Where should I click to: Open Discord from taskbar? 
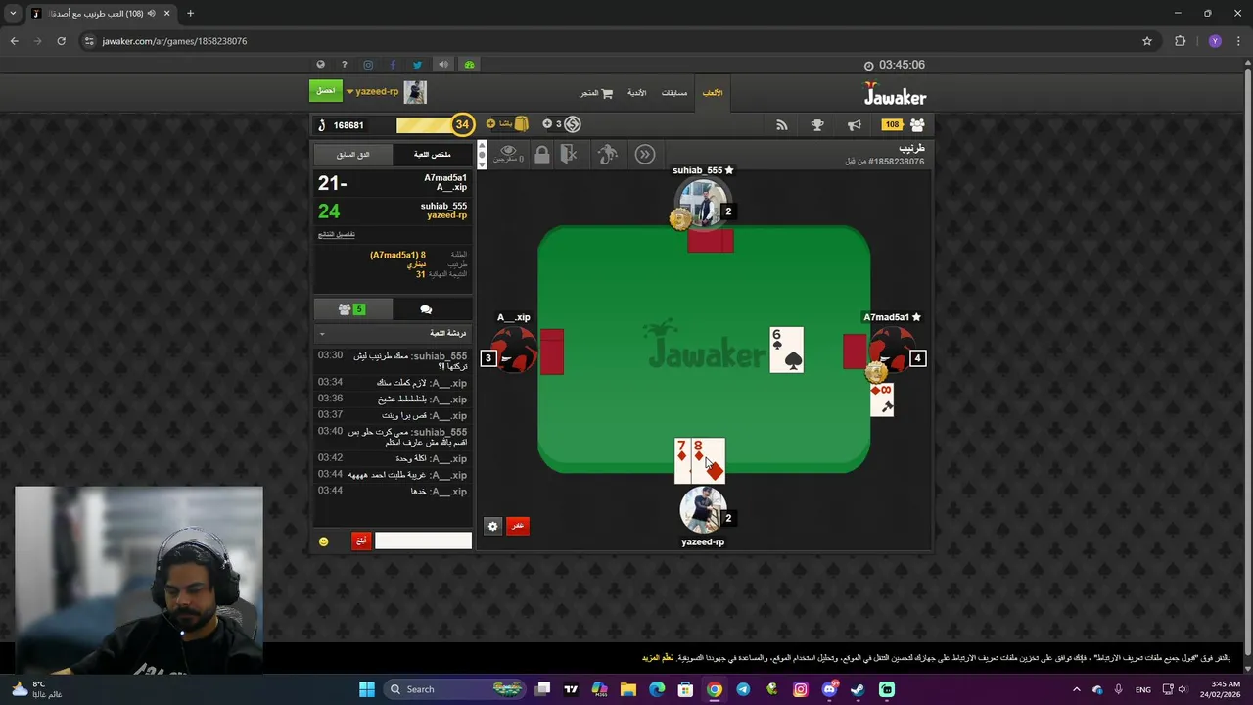[829, 689]
